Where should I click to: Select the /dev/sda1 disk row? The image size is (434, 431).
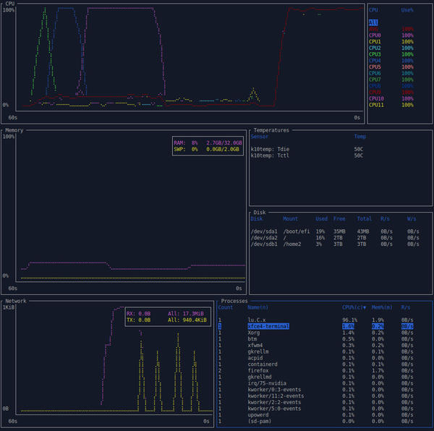coord(335,231)
